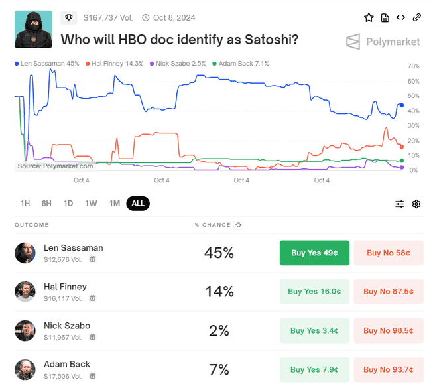Click the bookmark star icon
This screenshot has width=431, height=386.
(x=369, y=17)
